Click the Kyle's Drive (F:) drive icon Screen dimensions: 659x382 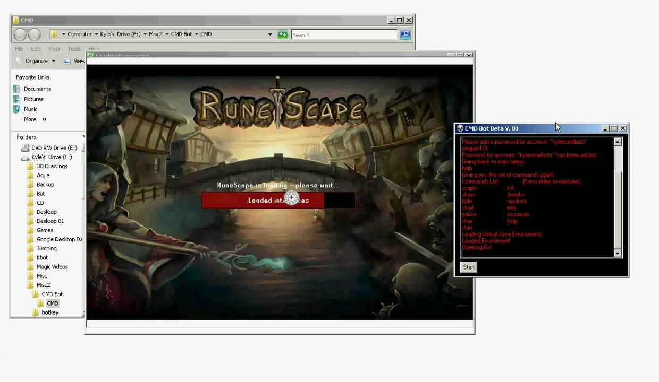[x=25, y=158]
